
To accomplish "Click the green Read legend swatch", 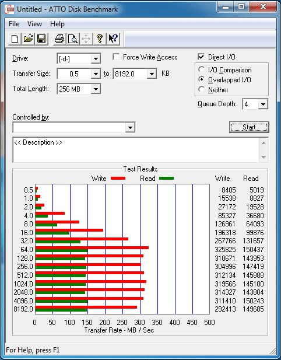I will click(166, 178).
